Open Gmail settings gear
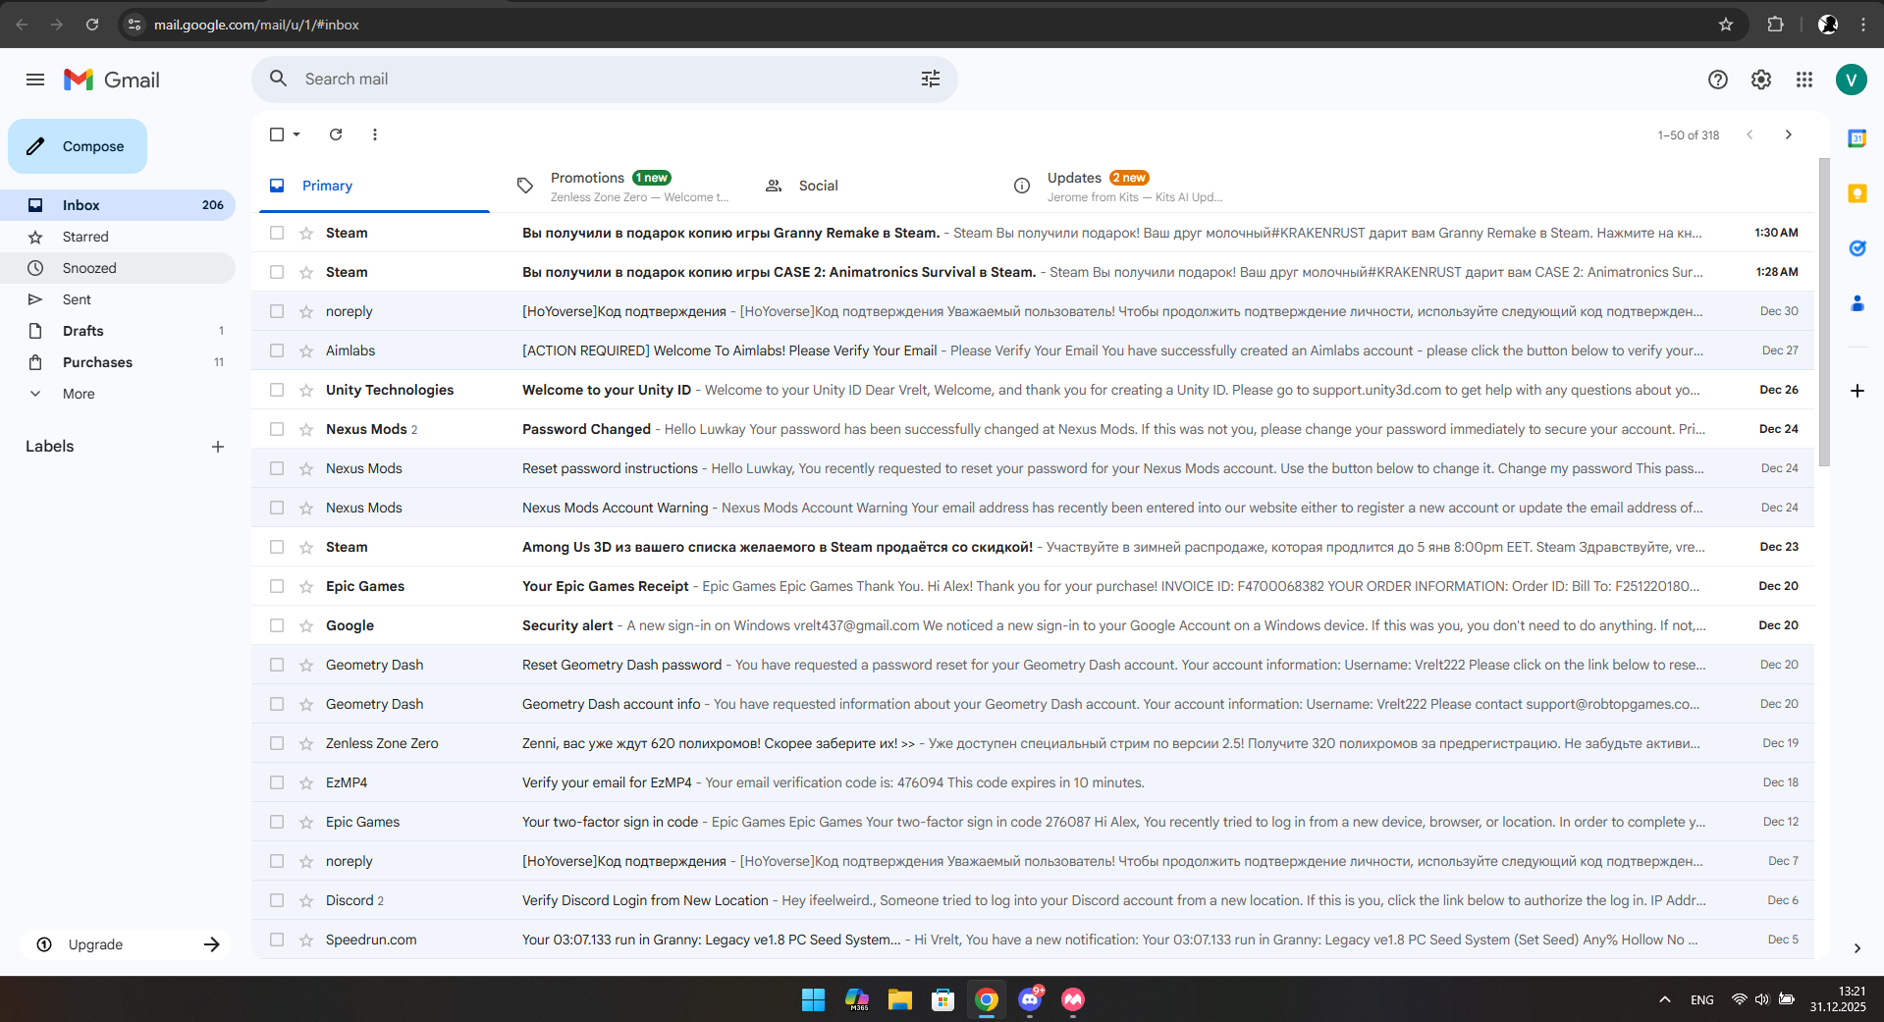This screenshot has width=1884, height=1022. (x=1761, y=80)
